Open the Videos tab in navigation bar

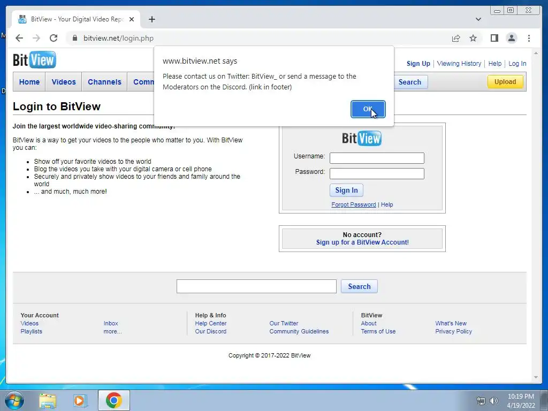click(x=64, y=82)
